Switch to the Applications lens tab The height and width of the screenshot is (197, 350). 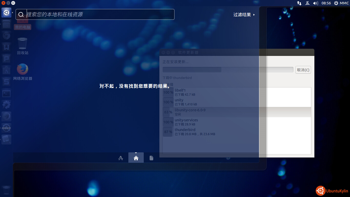(121, 158)
